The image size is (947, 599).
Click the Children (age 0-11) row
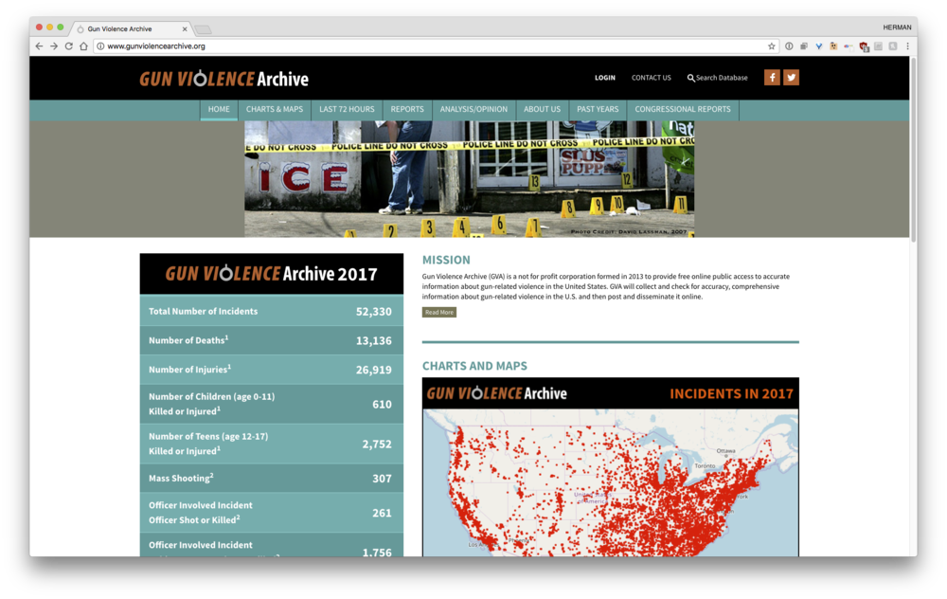click(x=271, y=404)
